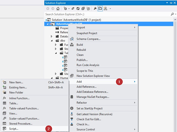Open the Pending Changes Filter dropdown arrow
Screen dimensions: 177x132
click(x=69, y=9)
